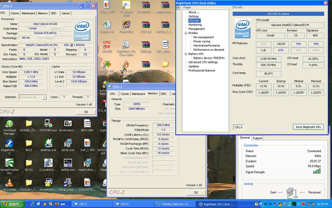
Task: Collapse the Battery info tree node
Action: click(x=186, y=54)
